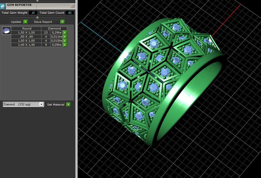The image size is (261, 178).
Task: Click the 0,09tw weight cell
Action: click(x=57, y=45)
